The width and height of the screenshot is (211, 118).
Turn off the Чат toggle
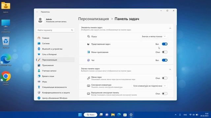coord(165,60)
